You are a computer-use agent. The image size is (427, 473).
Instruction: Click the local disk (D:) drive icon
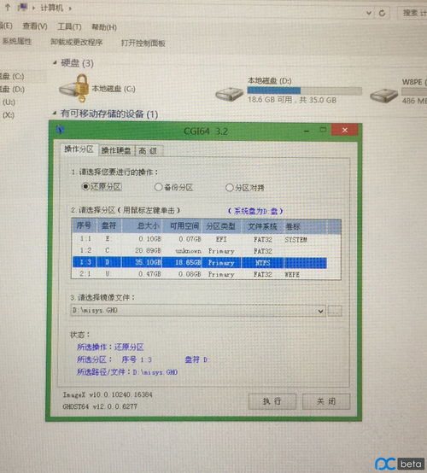[230, 94]
